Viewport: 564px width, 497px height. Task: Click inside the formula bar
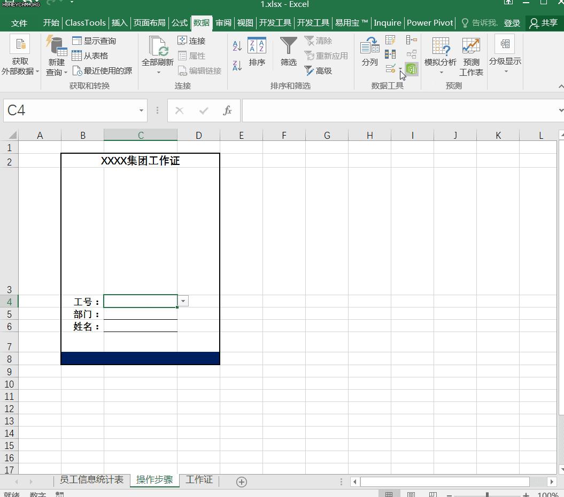click(x=399, y=111)
